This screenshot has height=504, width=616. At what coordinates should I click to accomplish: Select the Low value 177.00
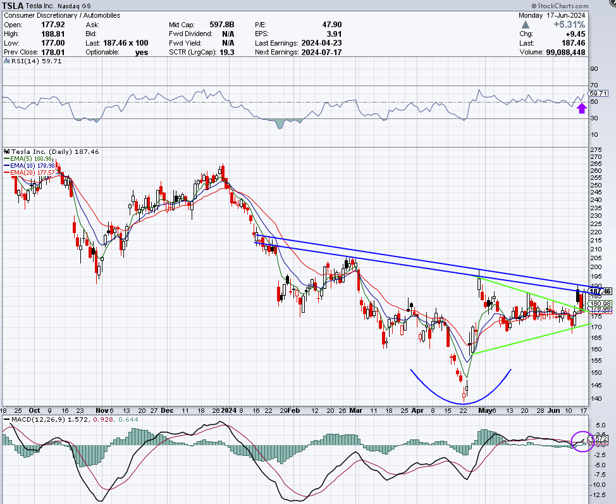(x=53, y=43)
